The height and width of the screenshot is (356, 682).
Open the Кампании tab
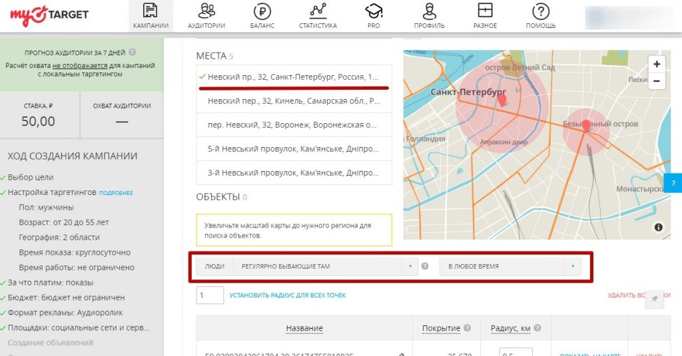[x=151, y=16]
